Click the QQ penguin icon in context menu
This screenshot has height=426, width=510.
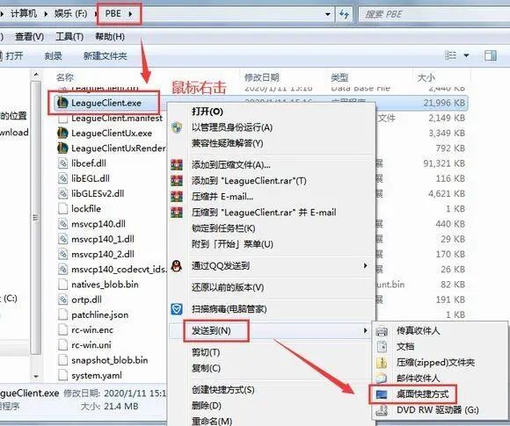176,266
